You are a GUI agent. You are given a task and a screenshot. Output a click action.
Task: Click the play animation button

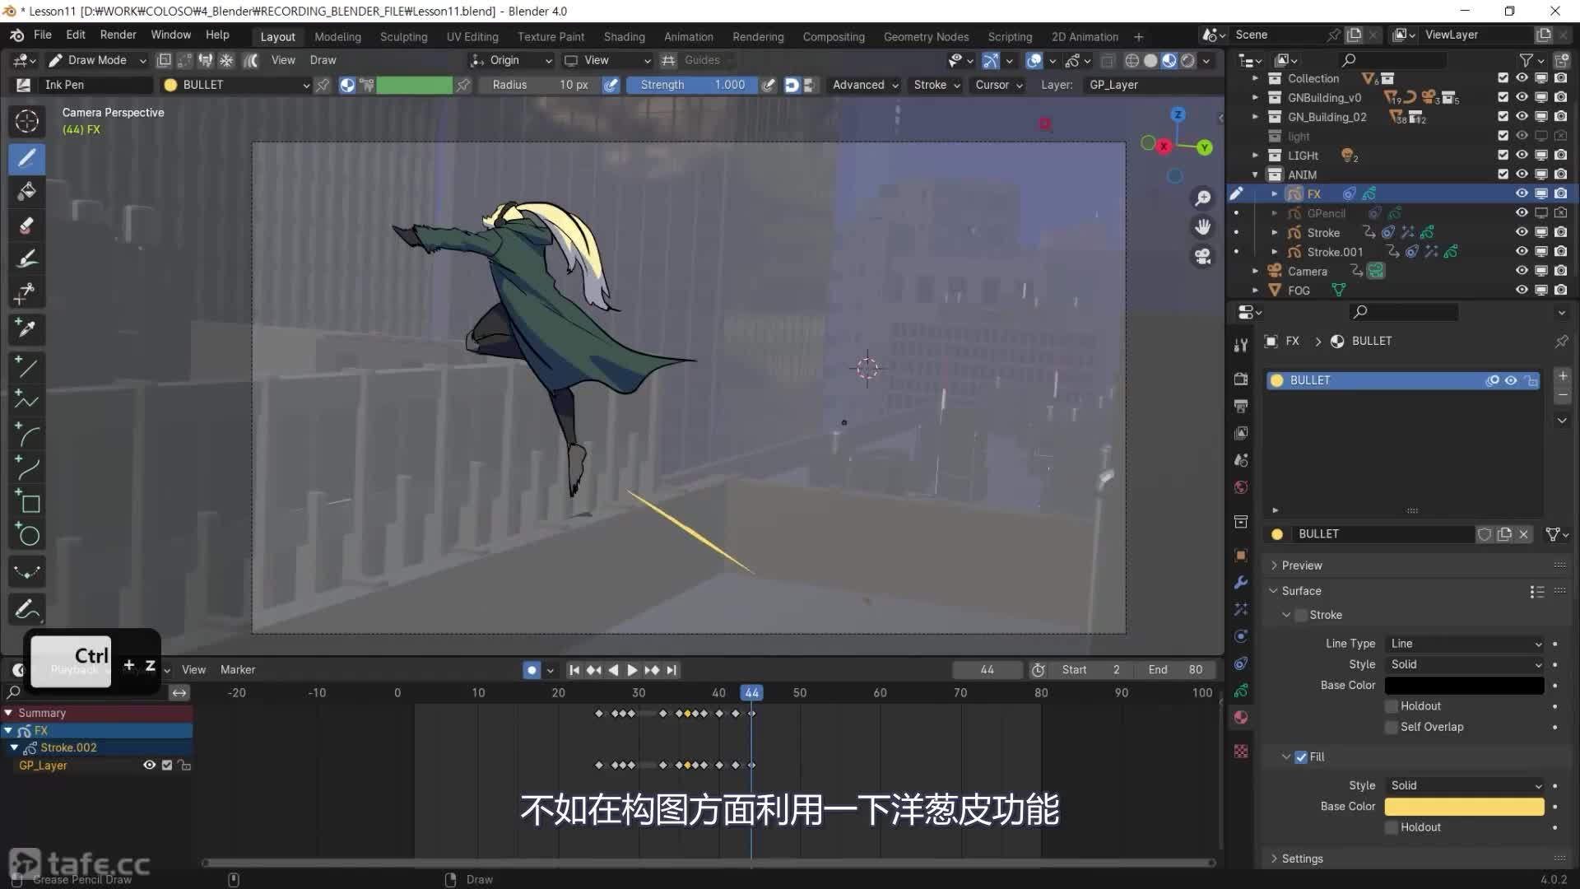coord(632,670)
